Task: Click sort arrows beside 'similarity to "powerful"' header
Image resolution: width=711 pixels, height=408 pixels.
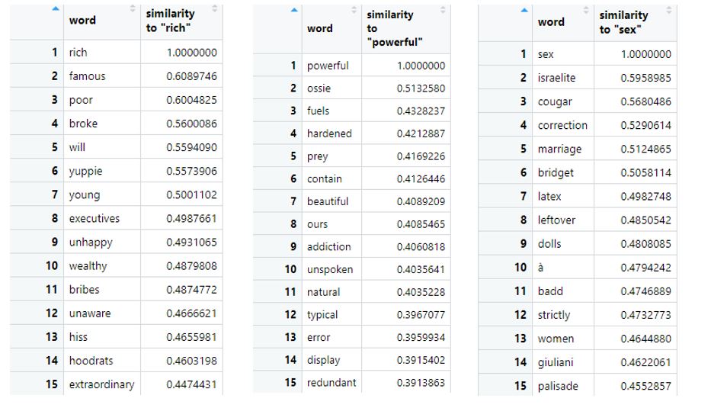Action: click(445, 9)
